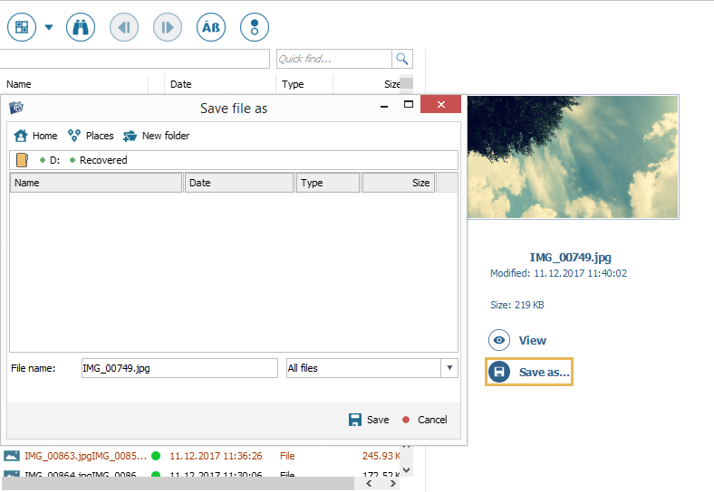This screenshot has height=492, width=714.
Task: Click the vertical scrollbar down arrow
Action: pyautogui.click(x=407, y=469)
